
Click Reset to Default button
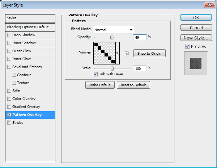133,85
